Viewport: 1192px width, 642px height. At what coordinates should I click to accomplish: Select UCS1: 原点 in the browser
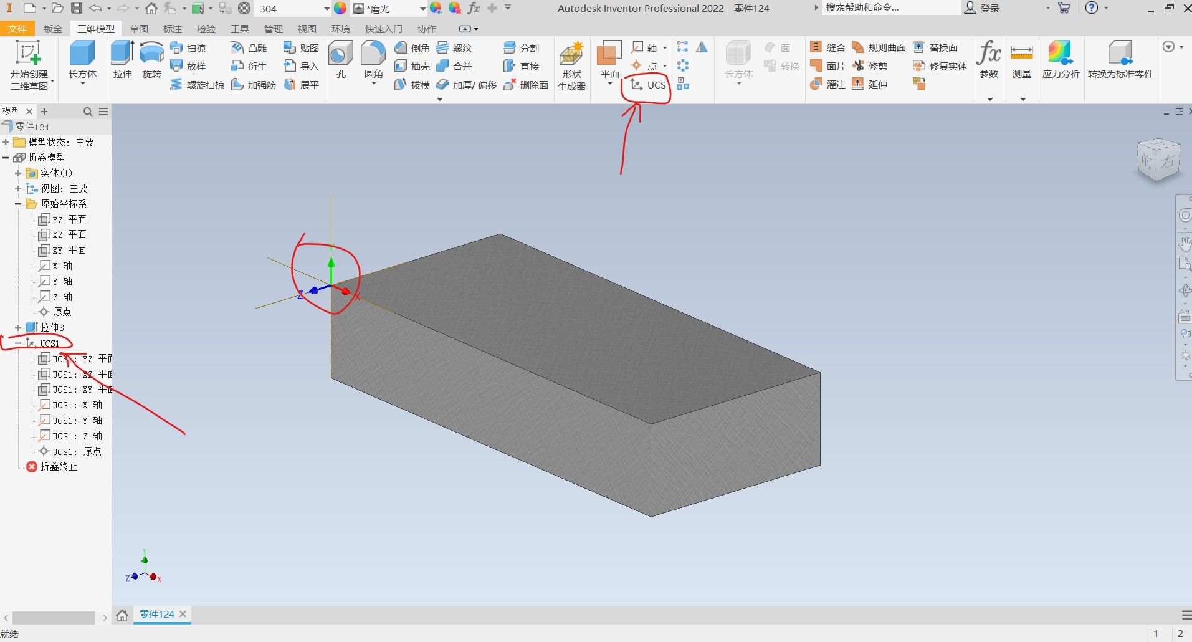(x=70, y=451)
